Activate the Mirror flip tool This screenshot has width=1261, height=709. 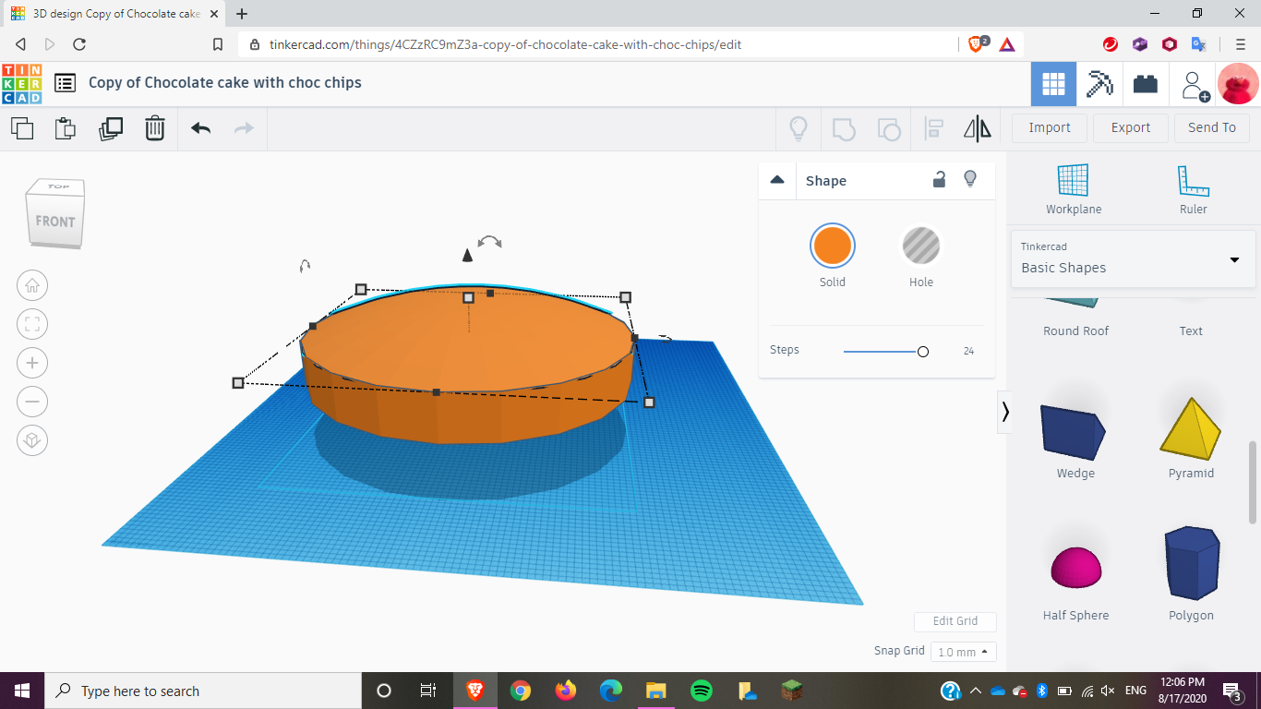[x=978, y=128]
